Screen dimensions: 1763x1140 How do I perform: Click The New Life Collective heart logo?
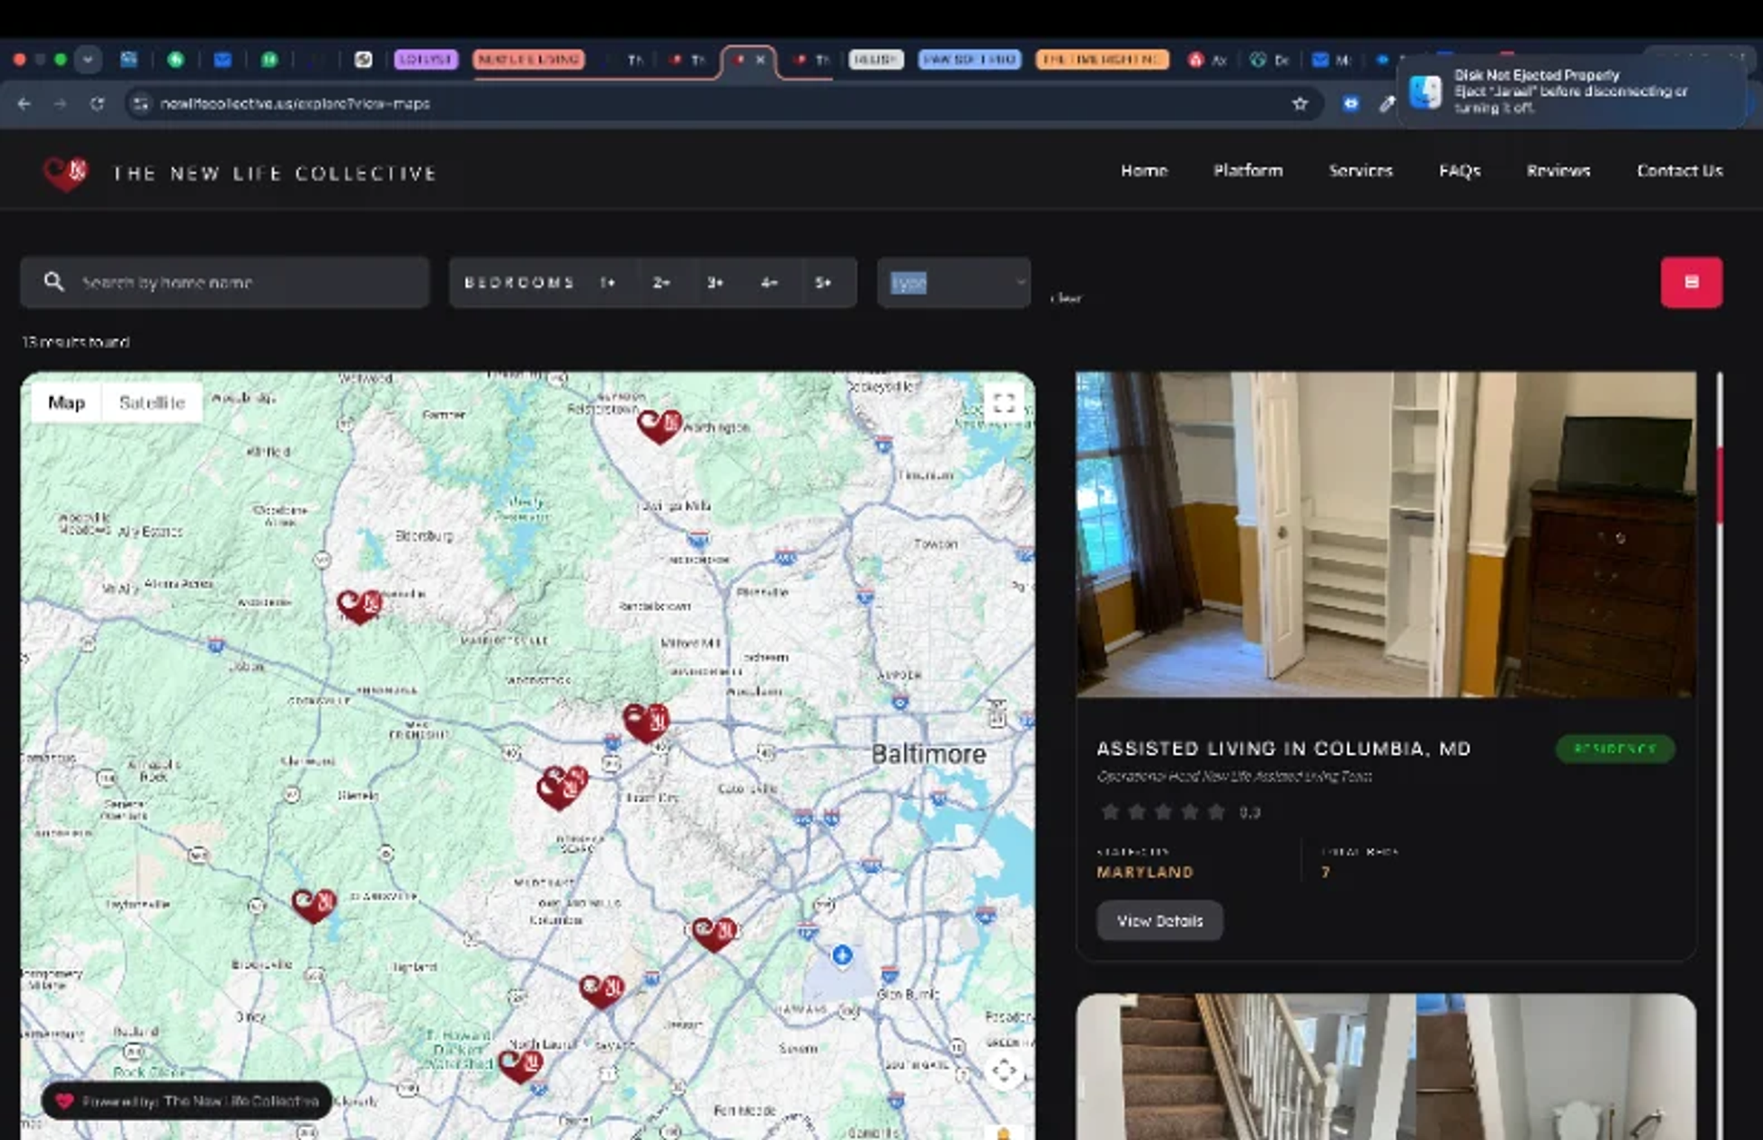pos(65,173)
